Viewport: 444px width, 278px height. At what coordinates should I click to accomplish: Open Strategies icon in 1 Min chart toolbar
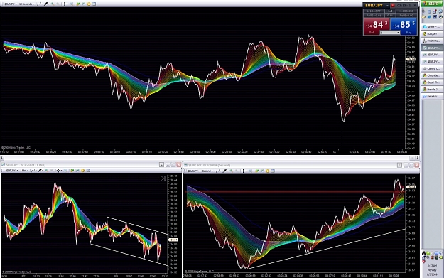(77, 171)
